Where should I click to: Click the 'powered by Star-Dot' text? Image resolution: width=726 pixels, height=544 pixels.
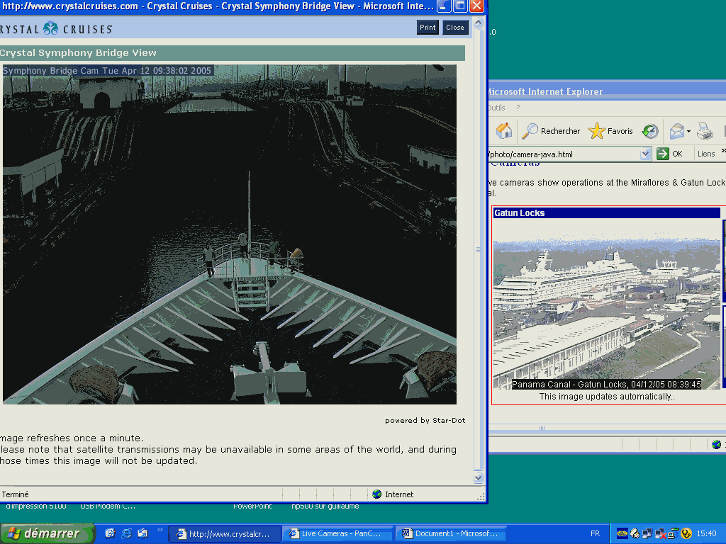point(425,420)
